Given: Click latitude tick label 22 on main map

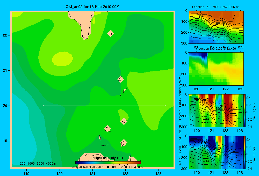Looking at the screenshot, I should coord(5,35).
